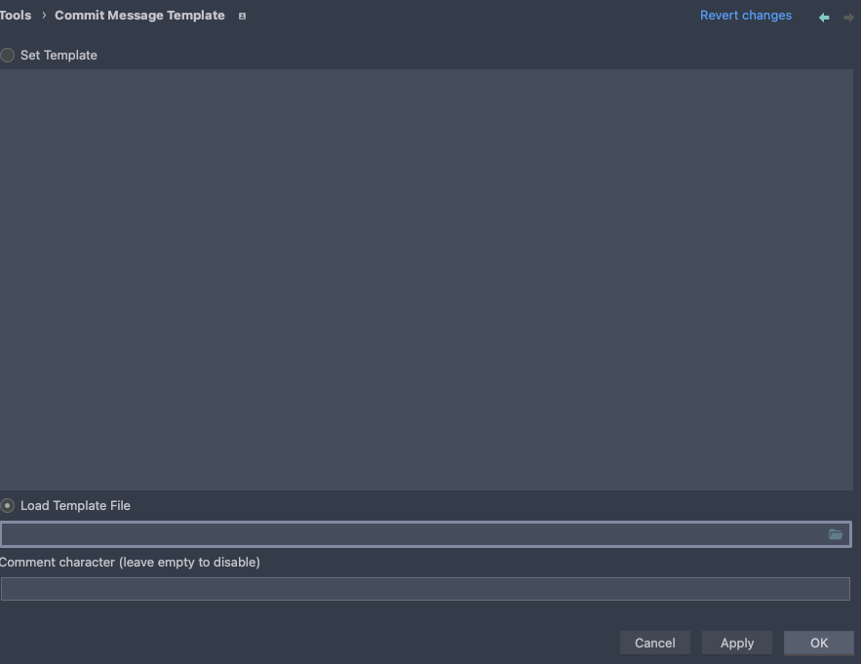This screenshot has height=664, width=861.
Task: Click the small project-level icon next to title
Action: pos(242,17)
